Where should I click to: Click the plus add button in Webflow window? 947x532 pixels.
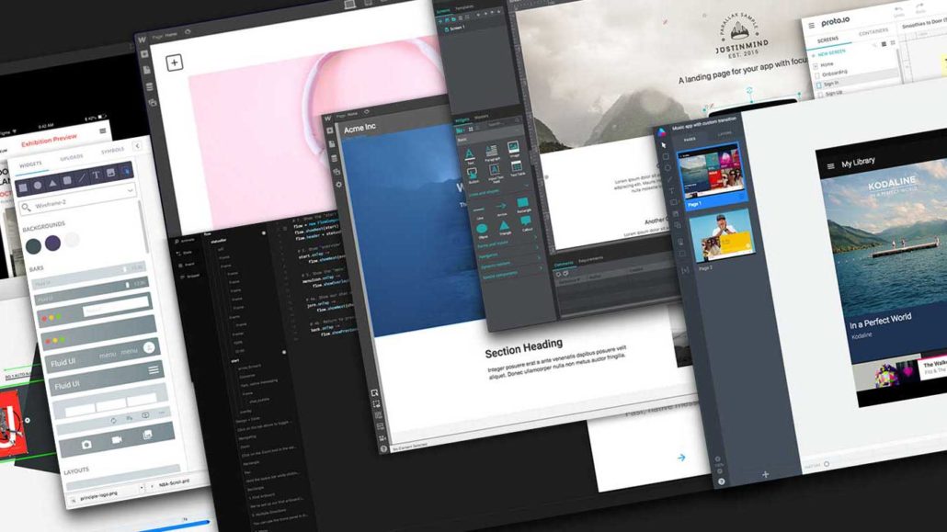(x=174, y=62)
